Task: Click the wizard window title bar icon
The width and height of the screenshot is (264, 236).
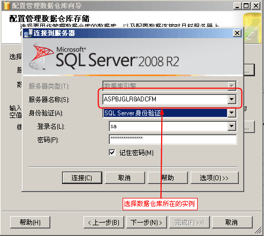Action: point(7,5)
